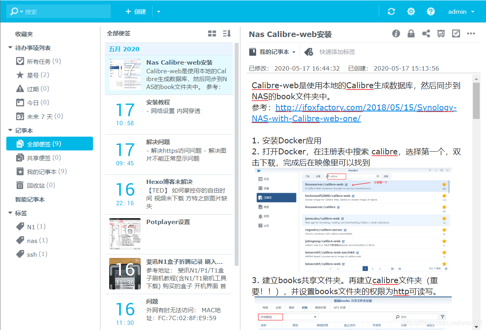Click the 搜索 search field

65,12
